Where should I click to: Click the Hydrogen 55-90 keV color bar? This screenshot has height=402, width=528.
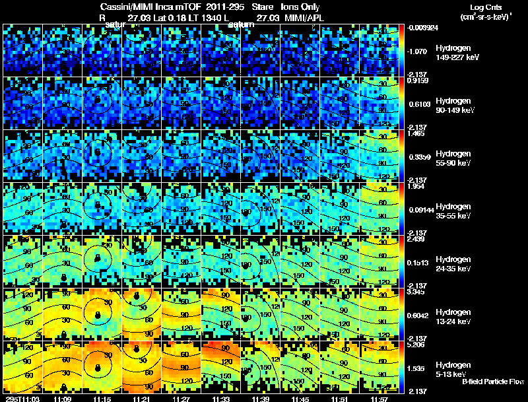point(401,156)
